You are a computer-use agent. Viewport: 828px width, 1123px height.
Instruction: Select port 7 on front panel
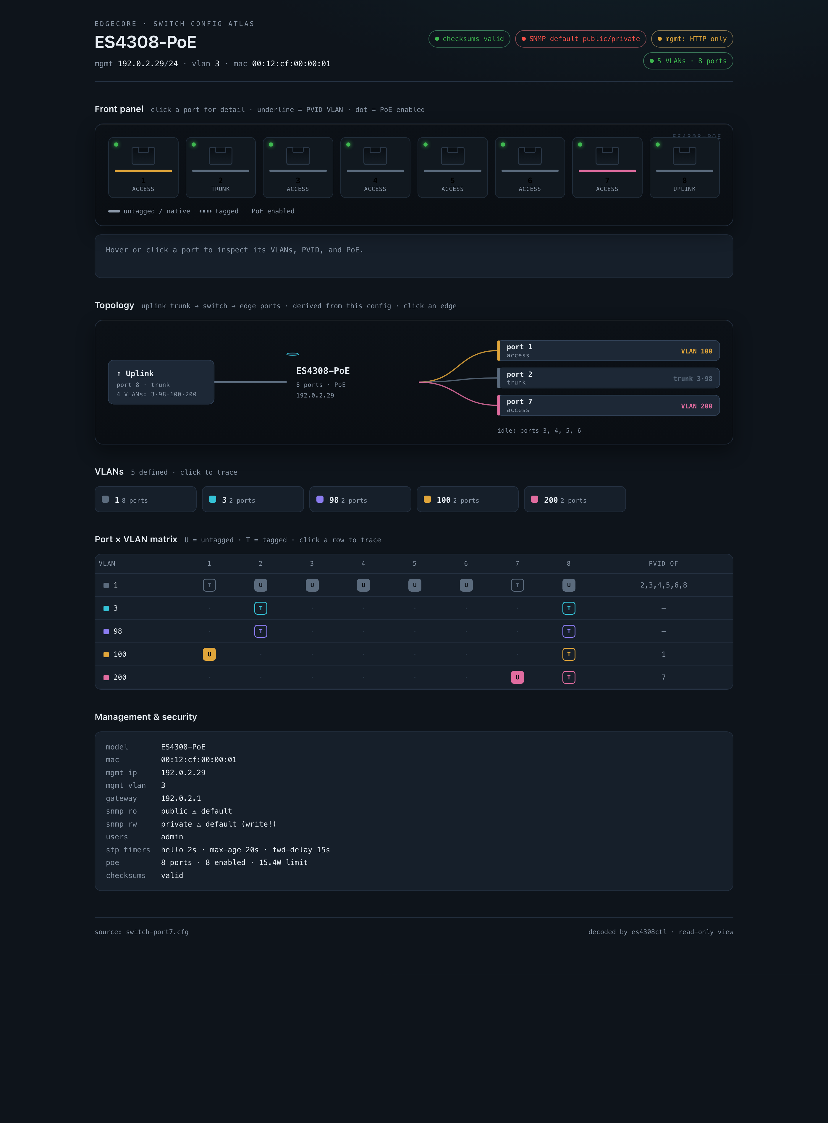pos(607,167)
